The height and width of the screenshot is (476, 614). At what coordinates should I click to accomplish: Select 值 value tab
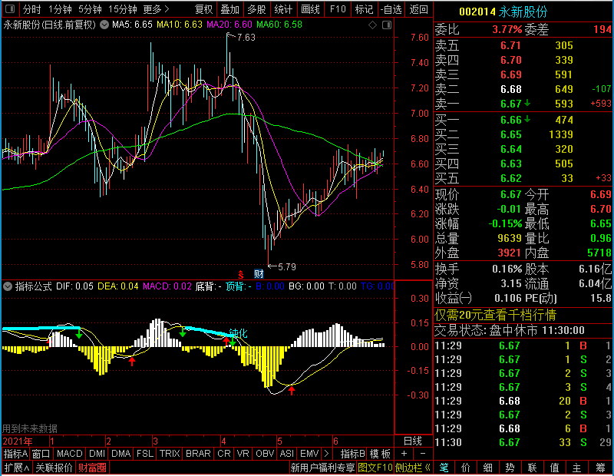click(554, 468)
